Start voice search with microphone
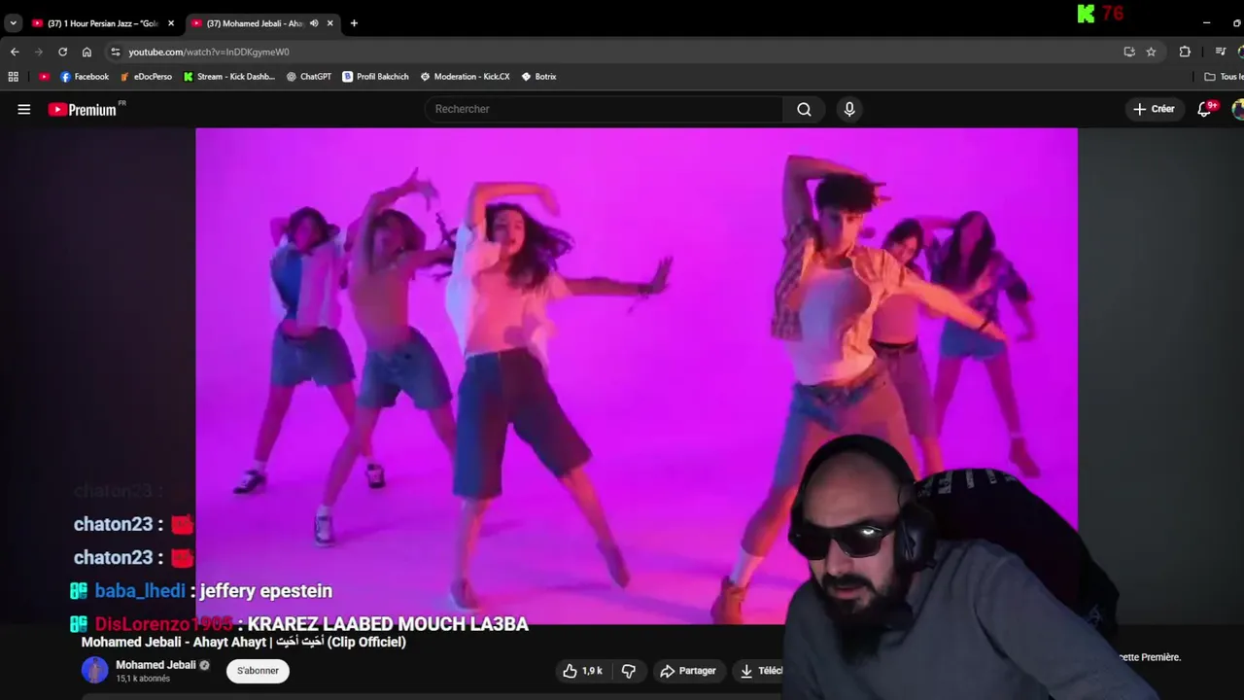Viewport: 1244px width, 700px height. coord(849,110)
